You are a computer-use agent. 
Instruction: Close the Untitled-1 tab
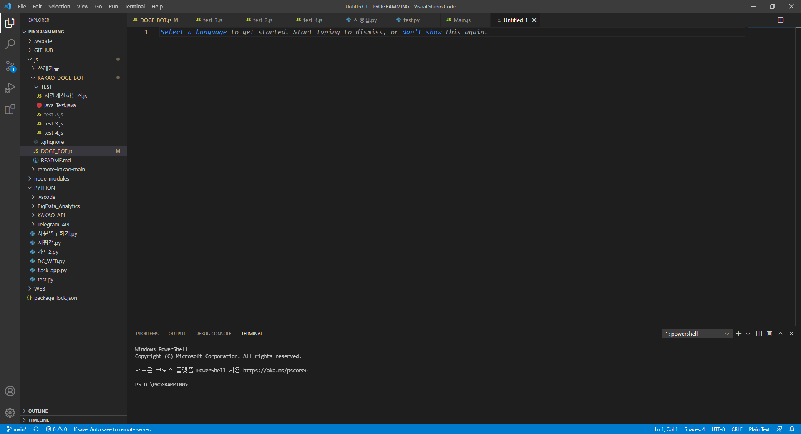534,20
